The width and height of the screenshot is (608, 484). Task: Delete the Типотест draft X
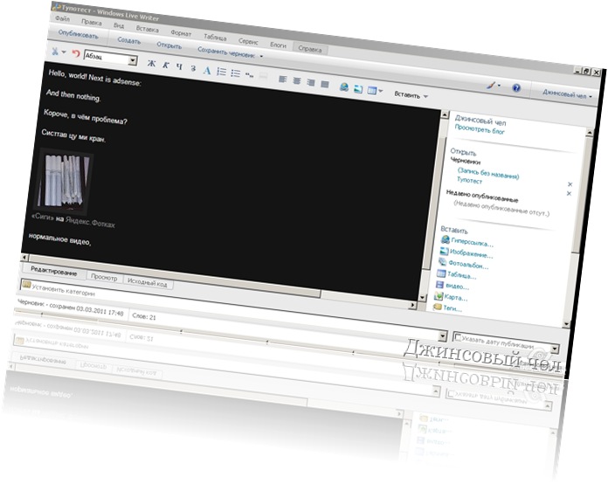[x=569, y=193]
